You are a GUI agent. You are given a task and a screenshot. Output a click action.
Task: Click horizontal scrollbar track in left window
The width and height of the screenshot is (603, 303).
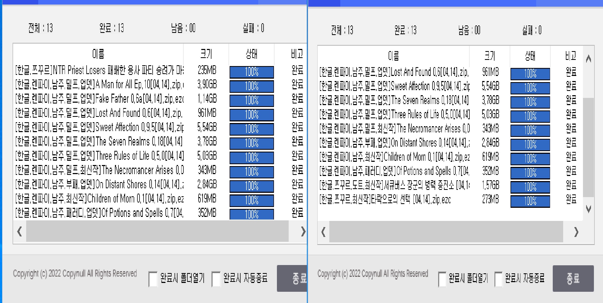click(157, 231)
